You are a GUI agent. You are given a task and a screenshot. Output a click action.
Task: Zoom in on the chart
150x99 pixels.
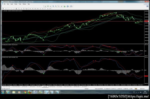click(x=53, y=6)
